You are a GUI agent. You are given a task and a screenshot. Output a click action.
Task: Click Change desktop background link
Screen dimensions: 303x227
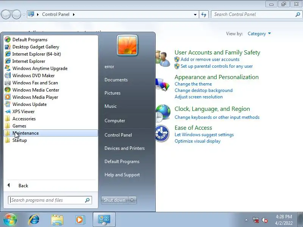coord(203,90)
